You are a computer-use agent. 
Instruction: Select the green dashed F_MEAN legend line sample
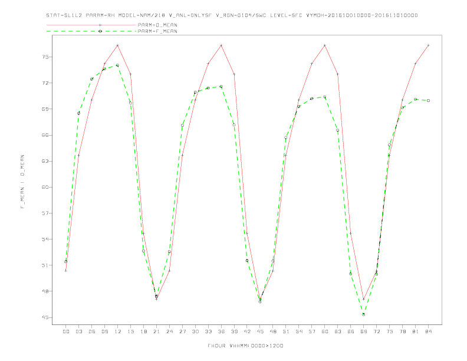coord(91,31)
